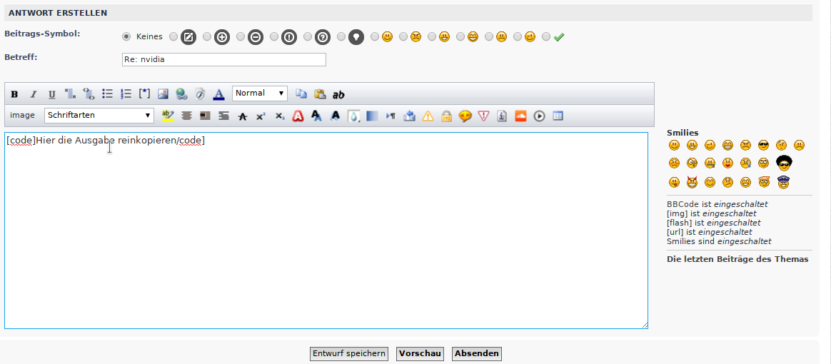Viewport: 831px width, 364px height.
Task: Open the 'Normal' font size dropdown
Action: tap(260, 93)
